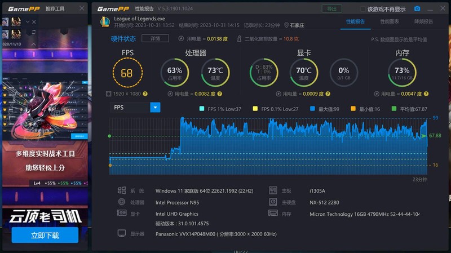
Task: Click the GPU usage D:83% gauge
Action: 264,73
